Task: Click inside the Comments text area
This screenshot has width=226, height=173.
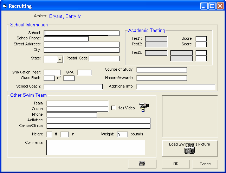Action: point(96,147)
